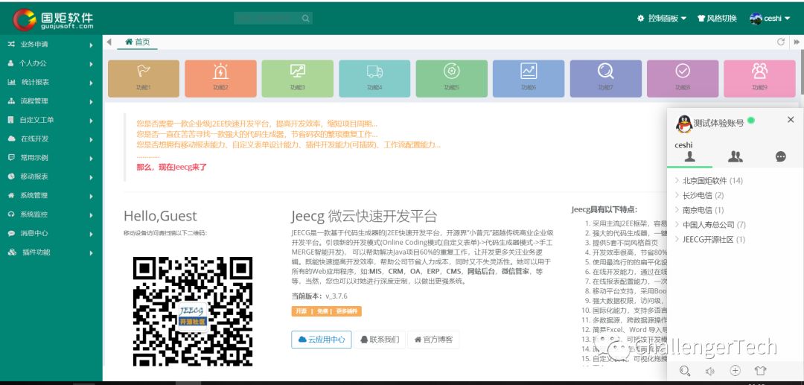Screen dimensions: 804x385
Task: Close the chat panel with the X
Action: tap(791, 119)
